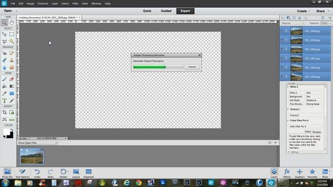Select the Blur droplet tool
Screen dimensions: 333x187
click(4, 68)
